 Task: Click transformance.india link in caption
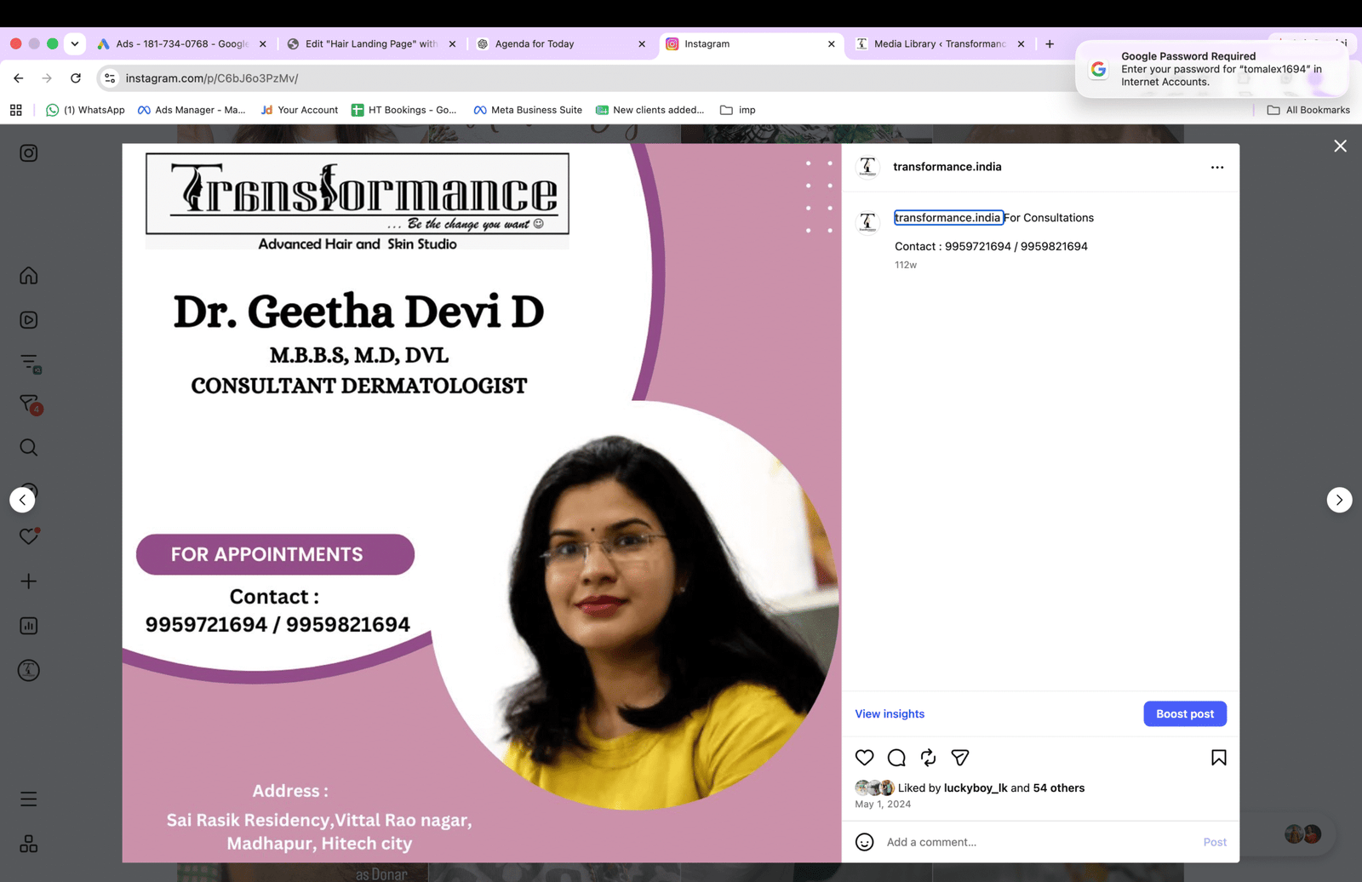[948, 218]
